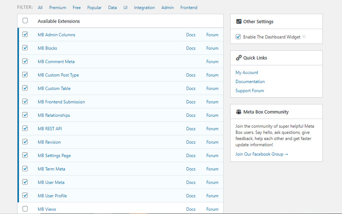Screen dimensions: 342x214
Task: Switch to the Frontend filter
Action: 189,8
